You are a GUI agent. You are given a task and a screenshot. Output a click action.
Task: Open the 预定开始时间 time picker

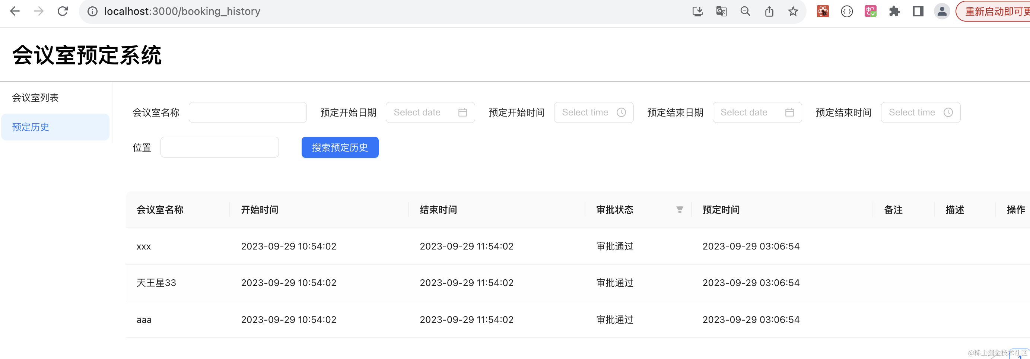[594, 112]
